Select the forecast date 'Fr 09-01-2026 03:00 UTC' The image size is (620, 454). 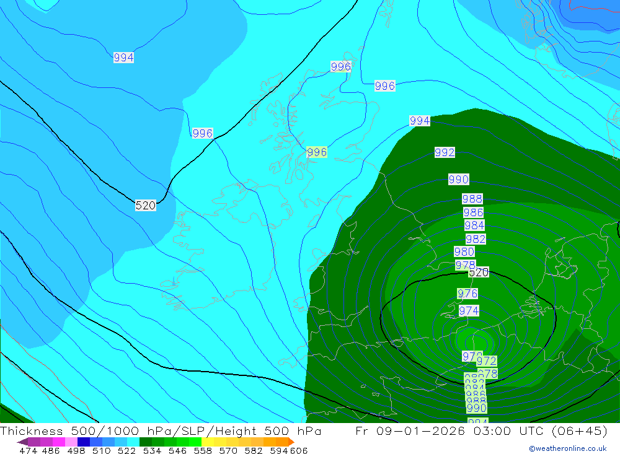450,430
